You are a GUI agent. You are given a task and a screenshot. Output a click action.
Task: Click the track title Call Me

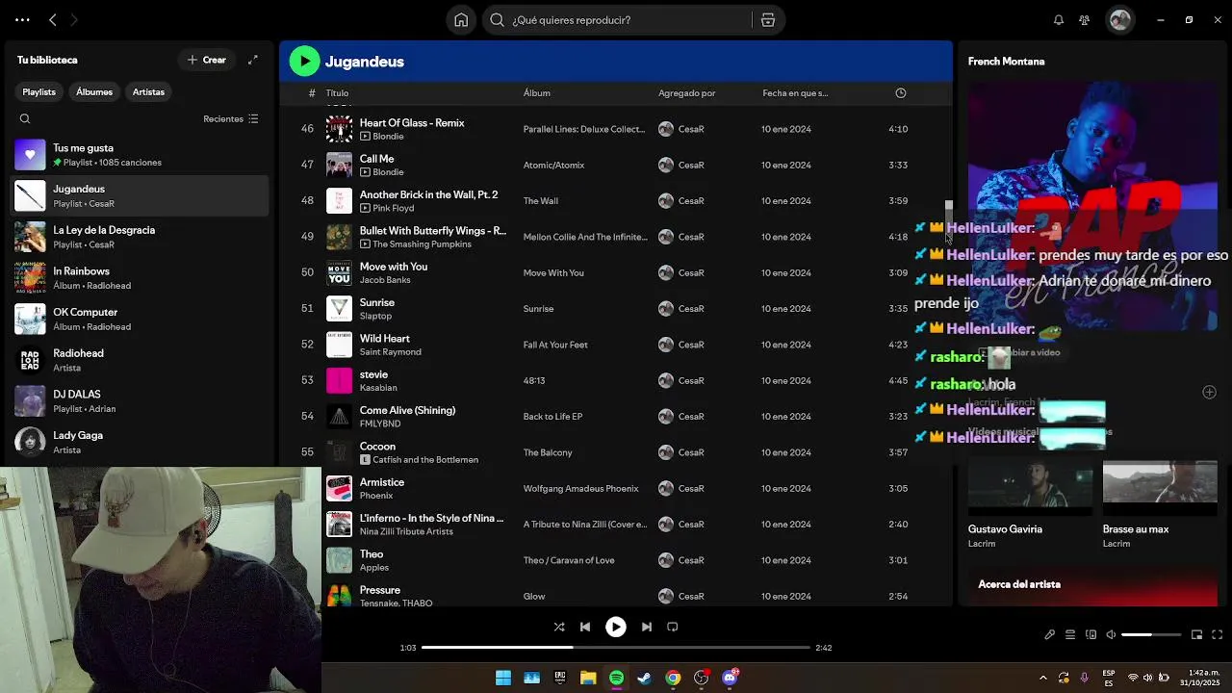pos(376,159)
